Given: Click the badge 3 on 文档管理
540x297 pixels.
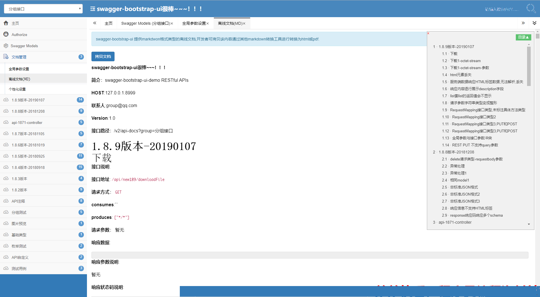Looking at the screenshot, I should [x=81, y=57].
